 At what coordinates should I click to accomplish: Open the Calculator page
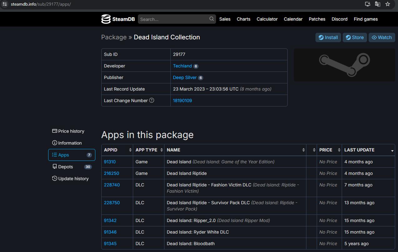[x=267, y=19]
